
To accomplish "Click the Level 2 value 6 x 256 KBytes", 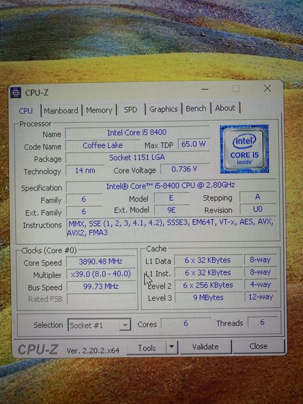I will [208, 285].
